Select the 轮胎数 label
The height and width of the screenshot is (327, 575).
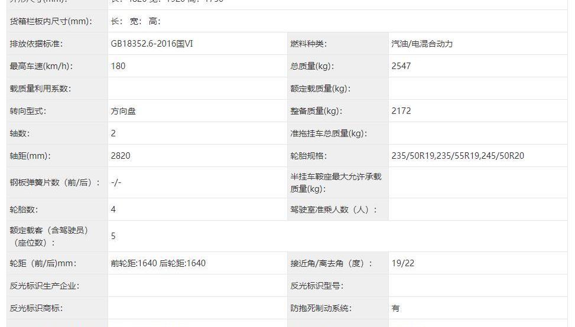tap(24, 210)
